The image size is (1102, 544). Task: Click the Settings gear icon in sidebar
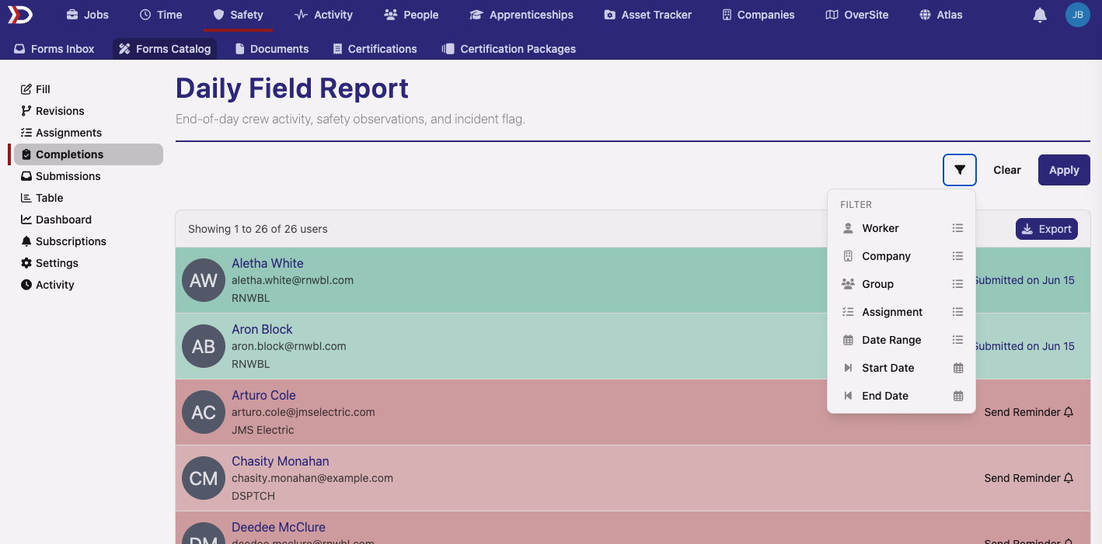[x=26, y=263]
